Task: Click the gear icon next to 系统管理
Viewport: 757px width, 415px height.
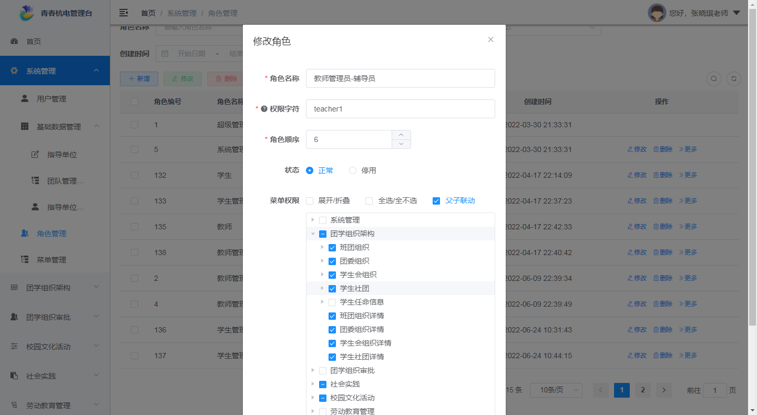Action: point(14,71)
